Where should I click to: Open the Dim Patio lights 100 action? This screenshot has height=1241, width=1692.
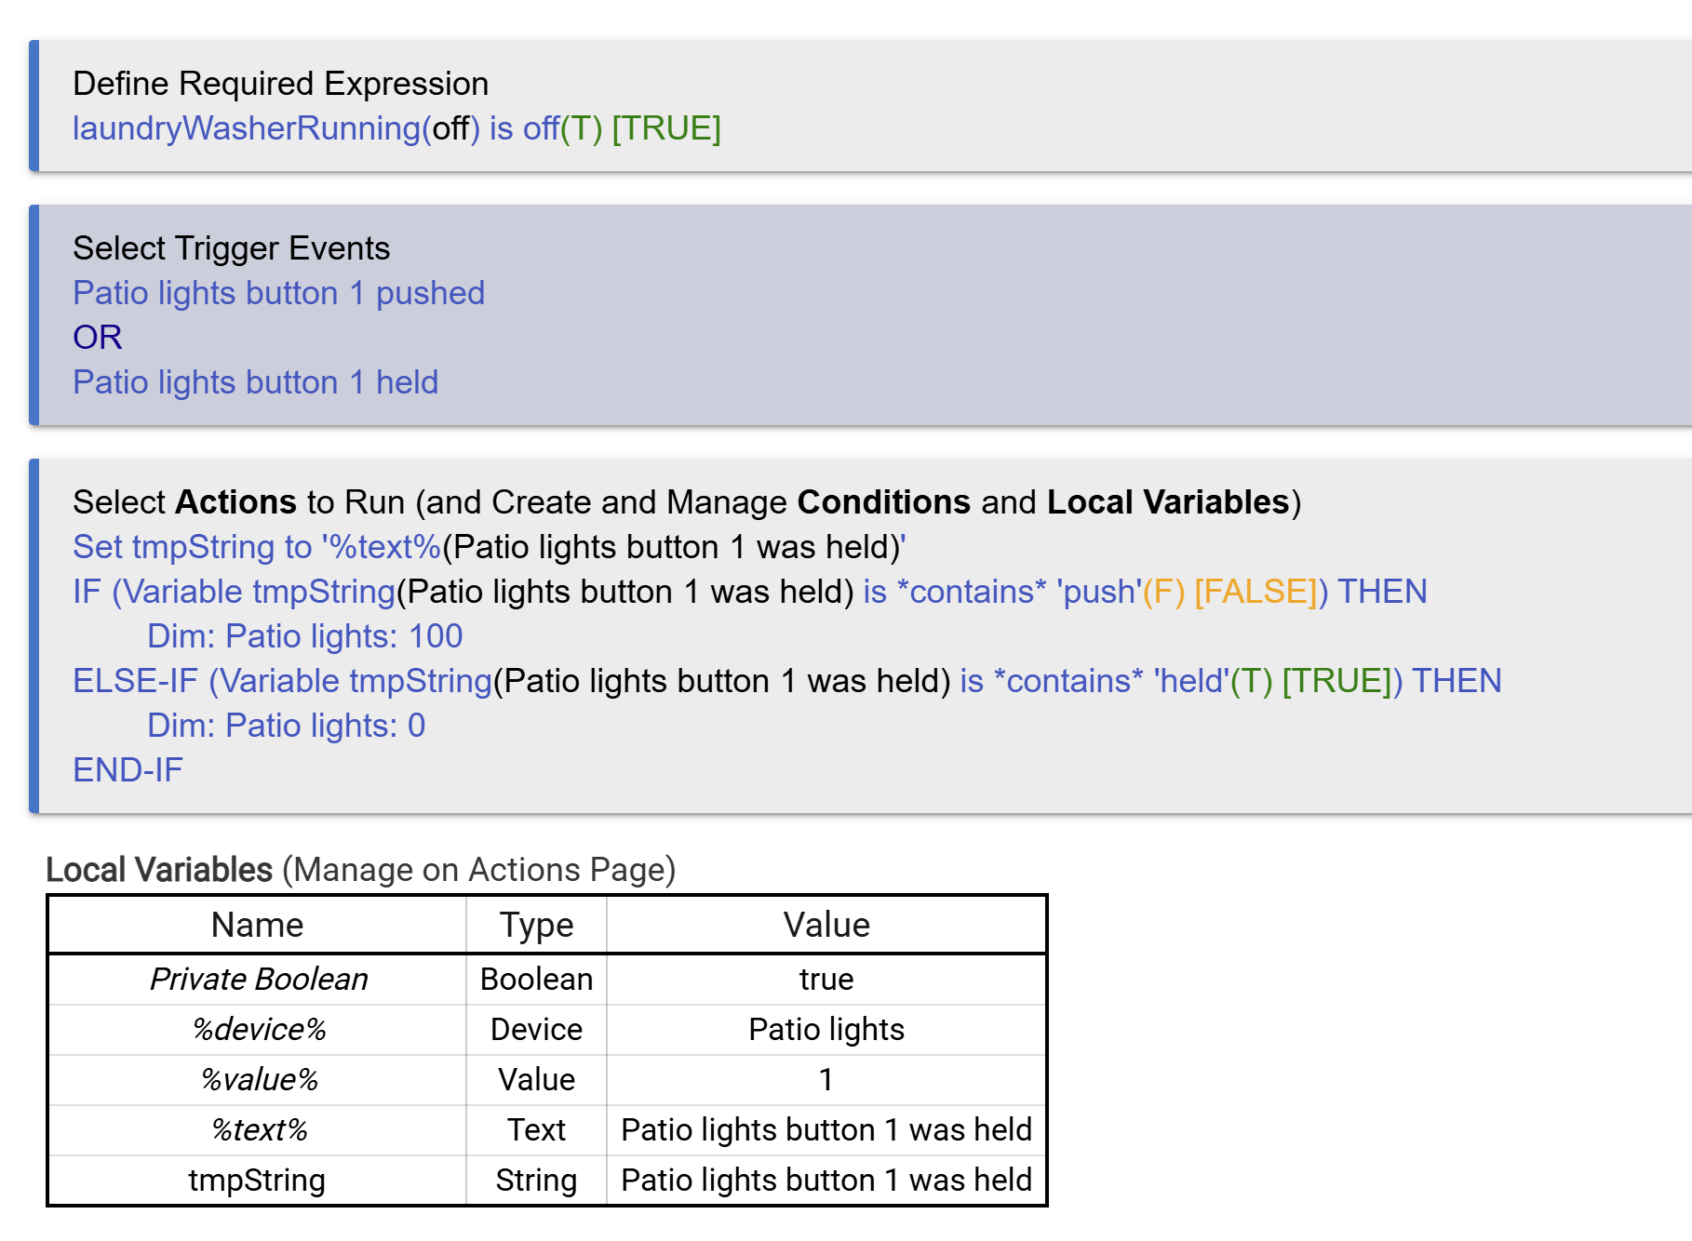tap(304, 636)
